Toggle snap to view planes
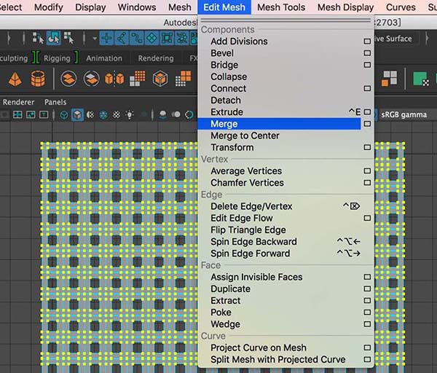Image resolution: width=437 pixels, height=373 pixels. click(167, 38)
